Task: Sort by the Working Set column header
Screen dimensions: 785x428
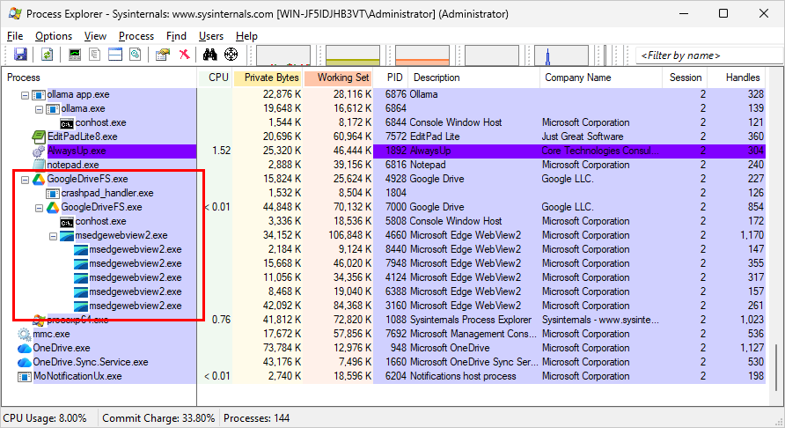Action: point(338,77)
